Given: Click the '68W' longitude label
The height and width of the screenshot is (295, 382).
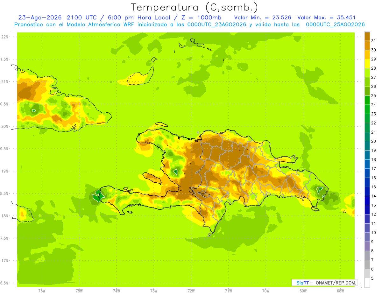Looking at the screenshot, I should pyautogui.click(x=340, y=291).
